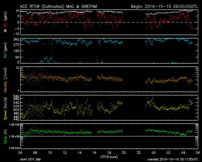Select the 5 tick on the Bt Bz axis
Screen dimensions: 202x162
(x=18, y=16)
